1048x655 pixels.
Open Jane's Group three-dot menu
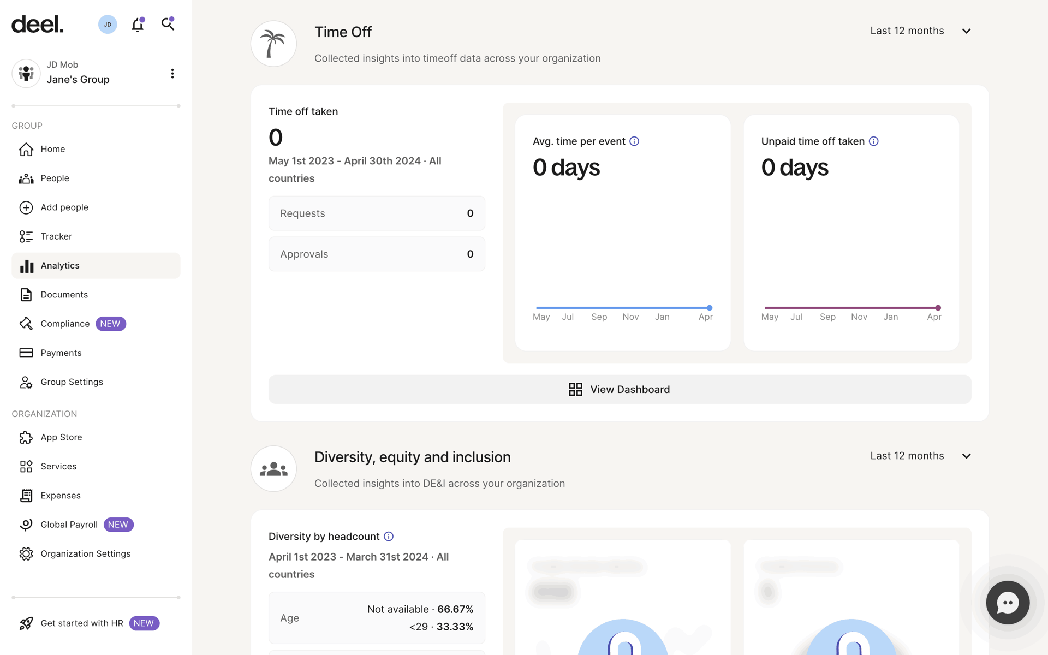click(x=172, y=73)
